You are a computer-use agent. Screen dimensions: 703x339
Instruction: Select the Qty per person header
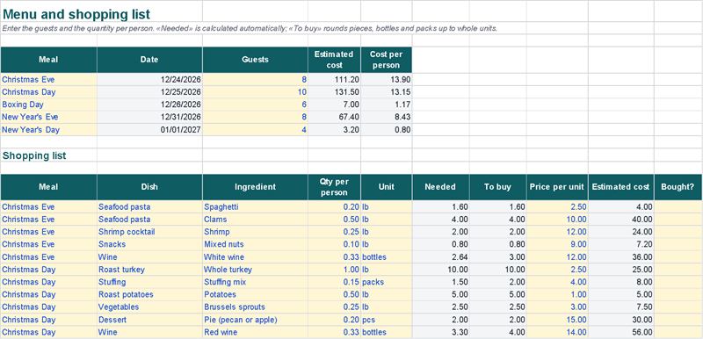click(x=334, y=187)
